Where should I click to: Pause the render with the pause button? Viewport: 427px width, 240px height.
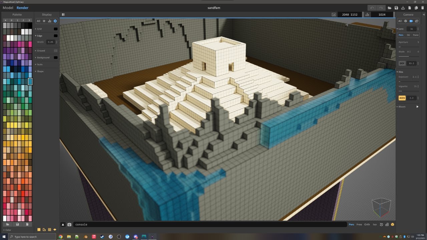63,15
